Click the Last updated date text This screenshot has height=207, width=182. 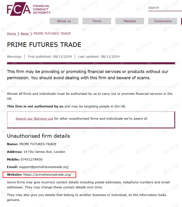tap(99, 56)
